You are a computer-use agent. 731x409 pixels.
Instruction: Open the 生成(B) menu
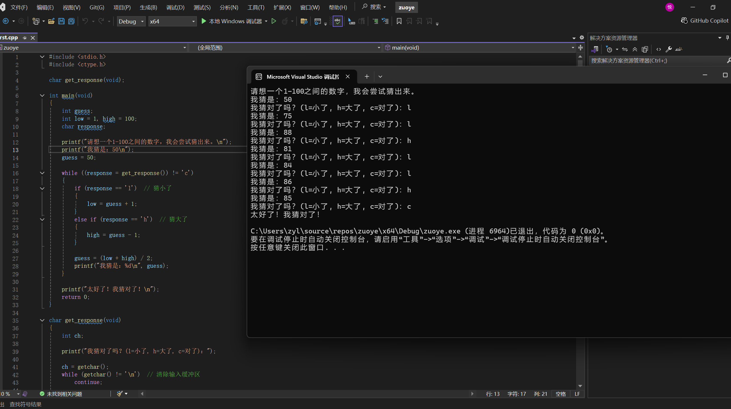coord(148,7)
